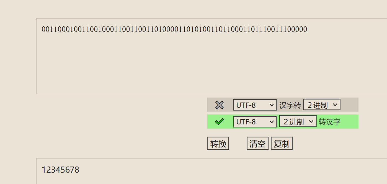The height and width of the screenshot is (184, 387).
Task: Activate the grey 汉字转 conversion row
Action: tap(349, 105)
